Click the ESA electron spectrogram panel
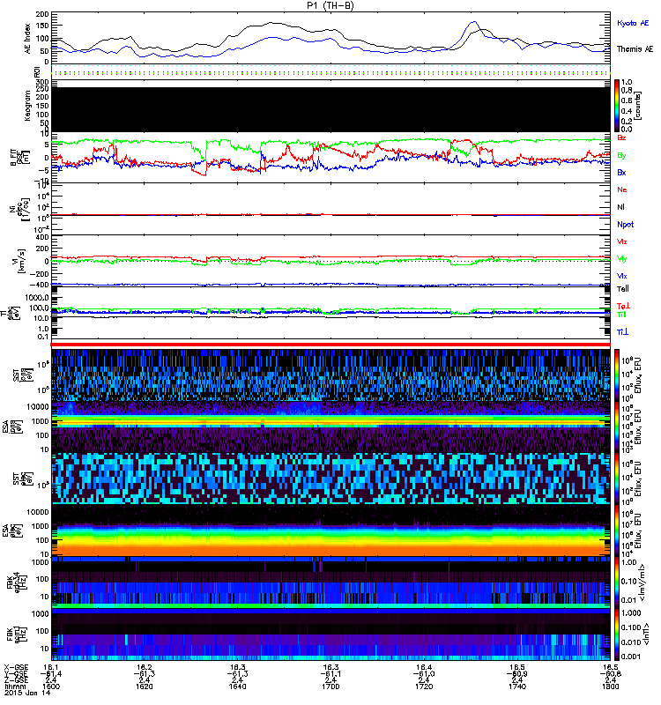 pos(331,531)
